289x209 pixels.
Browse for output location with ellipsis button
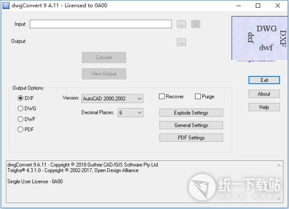(182, 42)
